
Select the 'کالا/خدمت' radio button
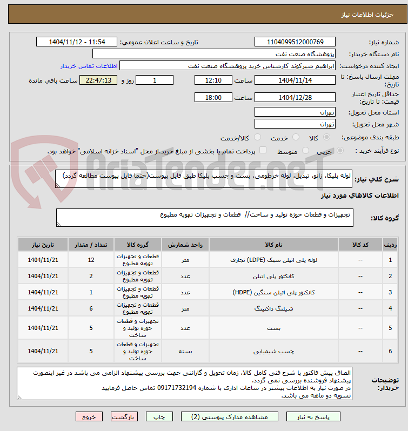pyautogui.click(x=257, y=137)
